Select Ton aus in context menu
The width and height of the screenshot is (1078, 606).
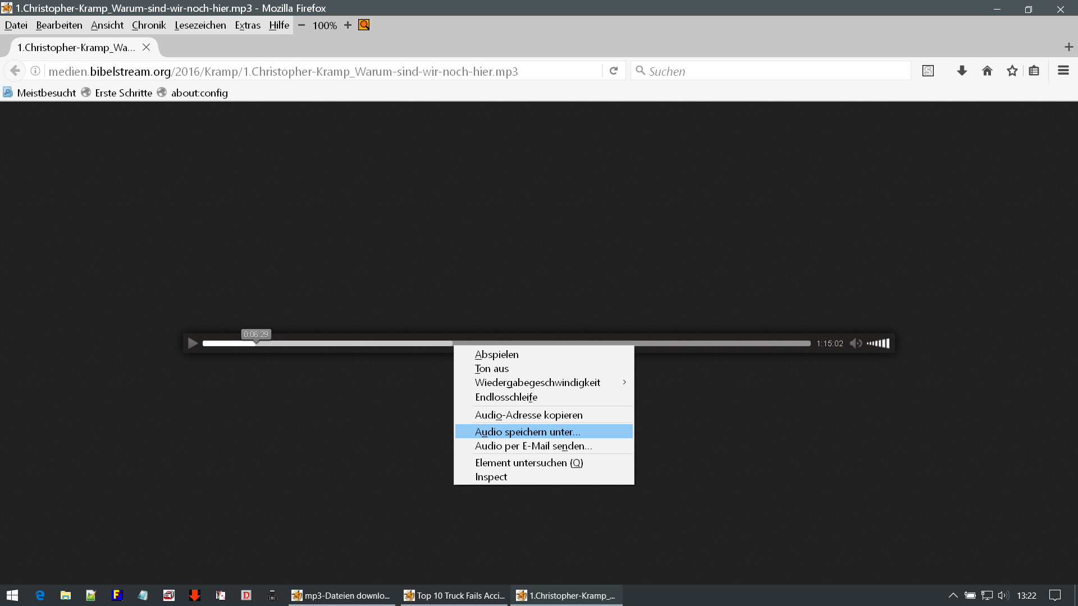(x=492, y=369)
